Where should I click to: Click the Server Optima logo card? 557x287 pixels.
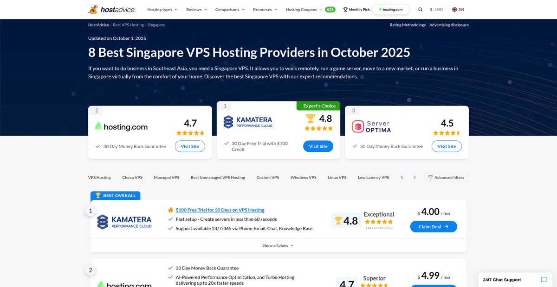pos(371,126)
